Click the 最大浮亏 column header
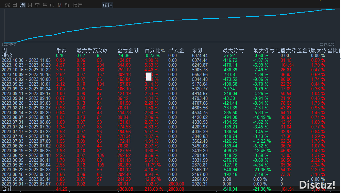 (x=233, y=50)
